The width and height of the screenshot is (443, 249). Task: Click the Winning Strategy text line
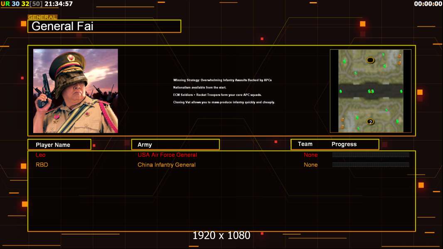pos(222,80)
